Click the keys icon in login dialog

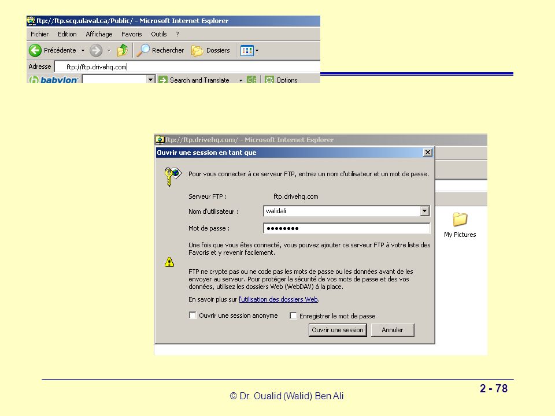click(173, 176)
